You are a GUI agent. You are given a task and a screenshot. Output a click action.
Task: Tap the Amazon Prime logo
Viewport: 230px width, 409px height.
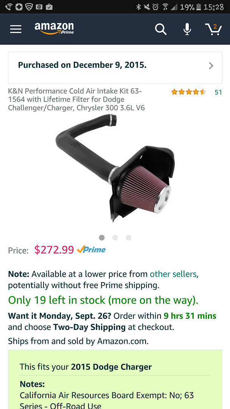[54, 28]
